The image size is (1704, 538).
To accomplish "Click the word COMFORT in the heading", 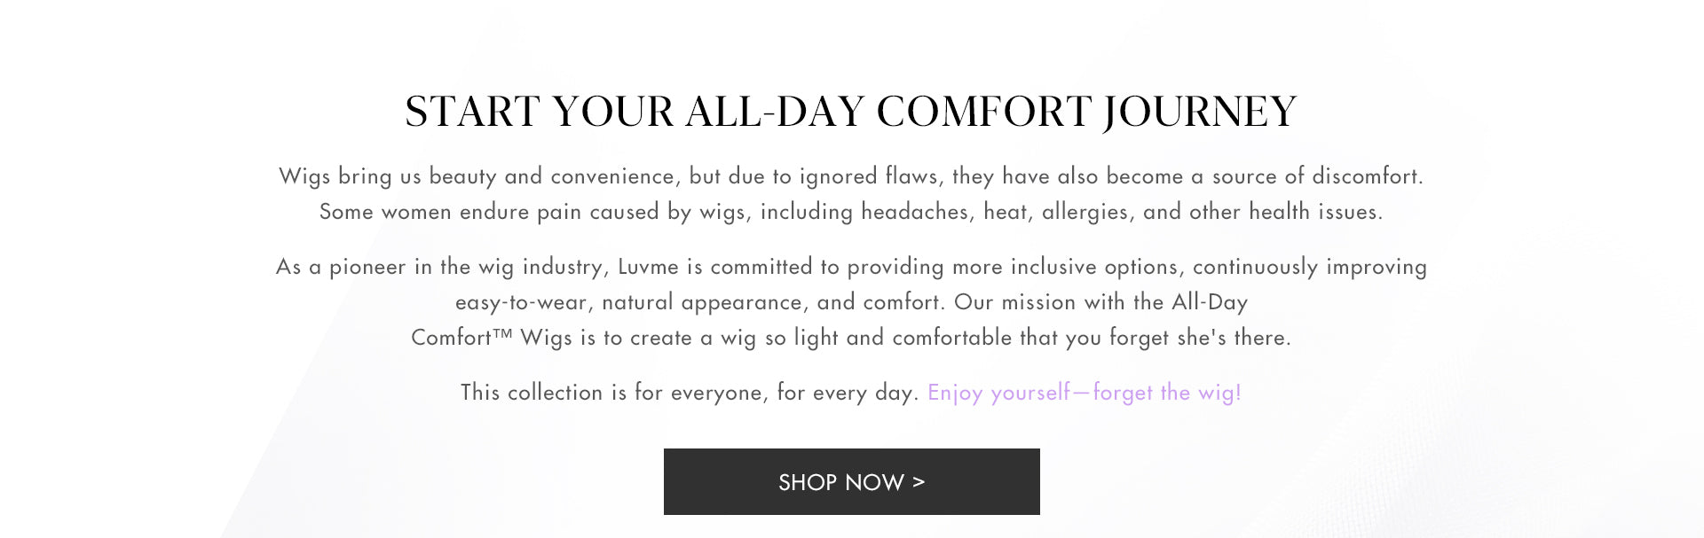I will (x=984, y=113).
